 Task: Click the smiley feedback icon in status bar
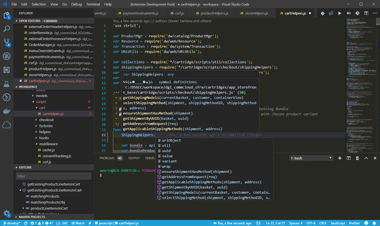tap(366, 223)
